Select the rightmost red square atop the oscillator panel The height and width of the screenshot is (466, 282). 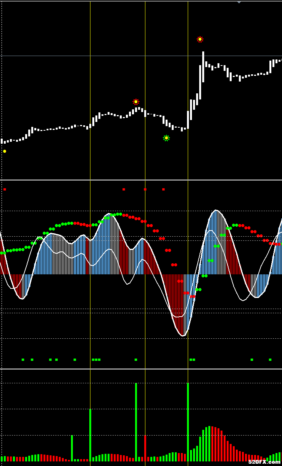163,189
